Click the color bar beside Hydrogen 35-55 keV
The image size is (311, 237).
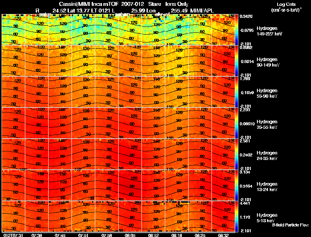pyautogui.click(x=236, y=123)
